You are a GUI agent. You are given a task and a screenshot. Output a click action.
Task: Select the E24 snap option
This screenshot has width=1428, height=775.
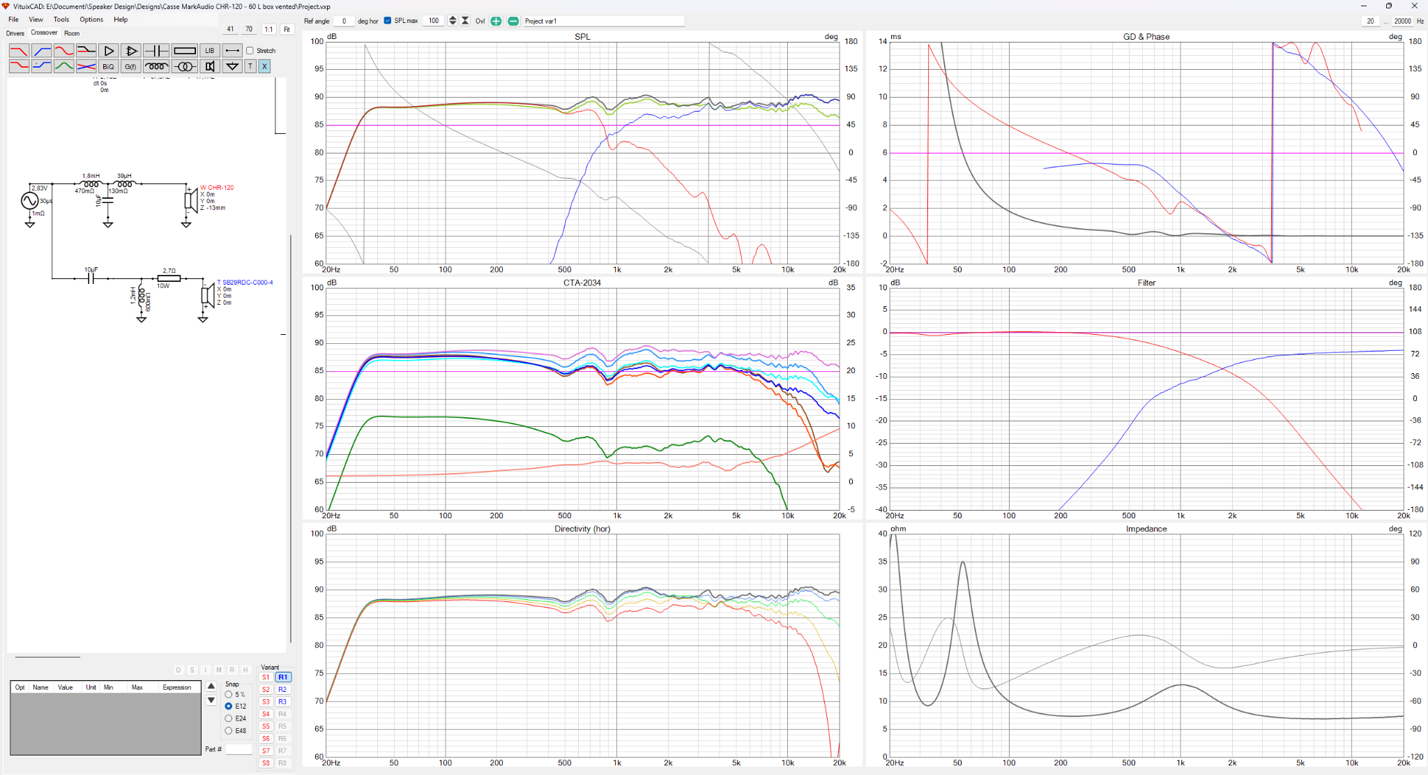[x=229, y=718]
